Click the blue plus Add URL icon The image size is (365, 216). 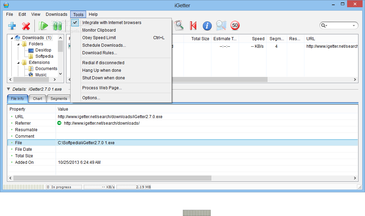point(12,26)
